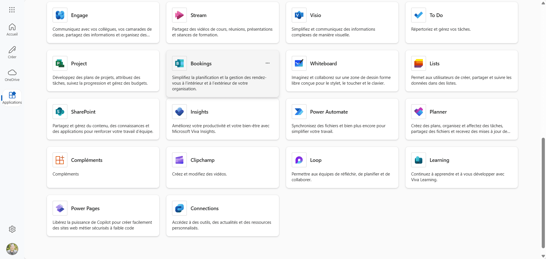The width and height of the screenshot is (546, 259).
Task: Click the Loop description about équipes
Action: pos(341,177)
